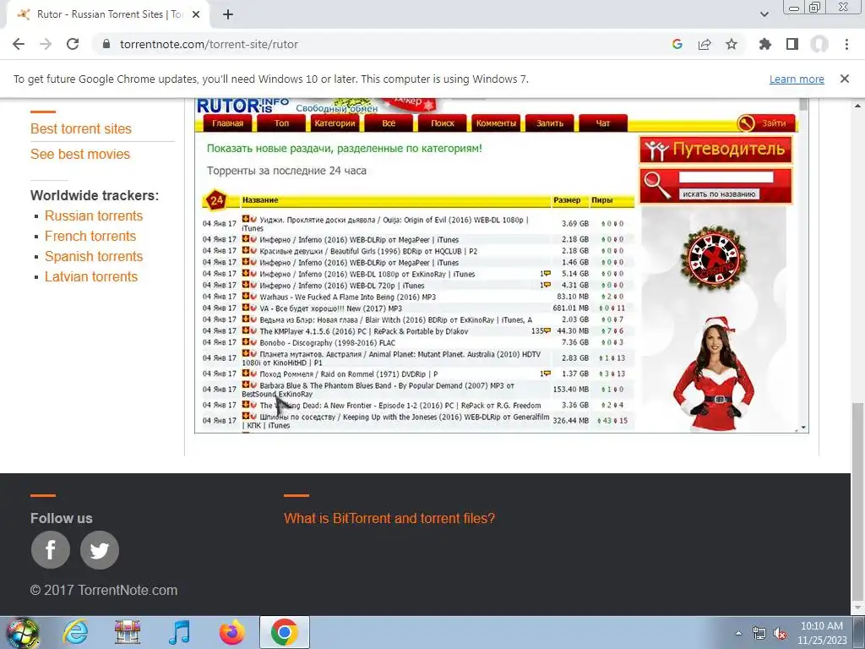865x649 pixels.
Task: View site information lock icon
Action: (106, 44)
